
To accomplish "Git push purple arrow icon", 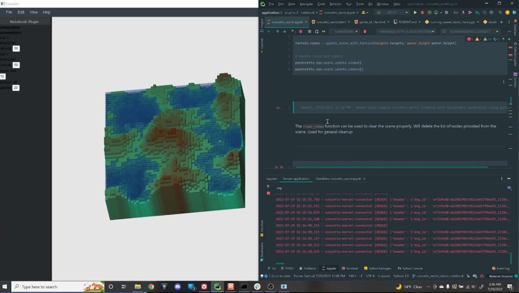I will (470, 13).
